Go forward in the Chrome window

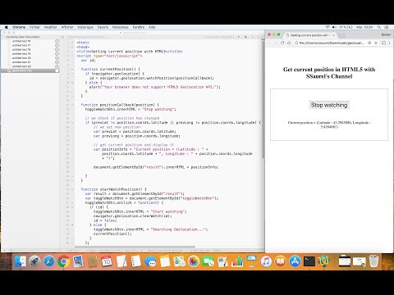[276, 43]
